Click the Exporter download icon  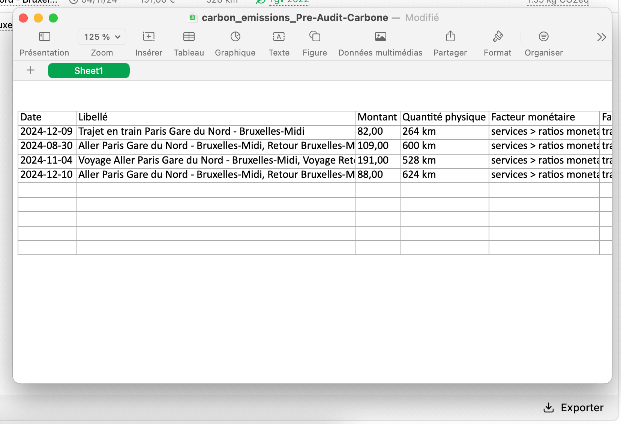pyautogui.click(x=549, y=407)
